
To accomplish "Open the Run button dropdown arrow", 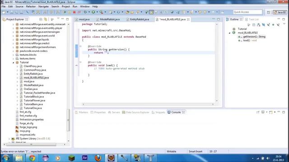I will coord(97,12).
